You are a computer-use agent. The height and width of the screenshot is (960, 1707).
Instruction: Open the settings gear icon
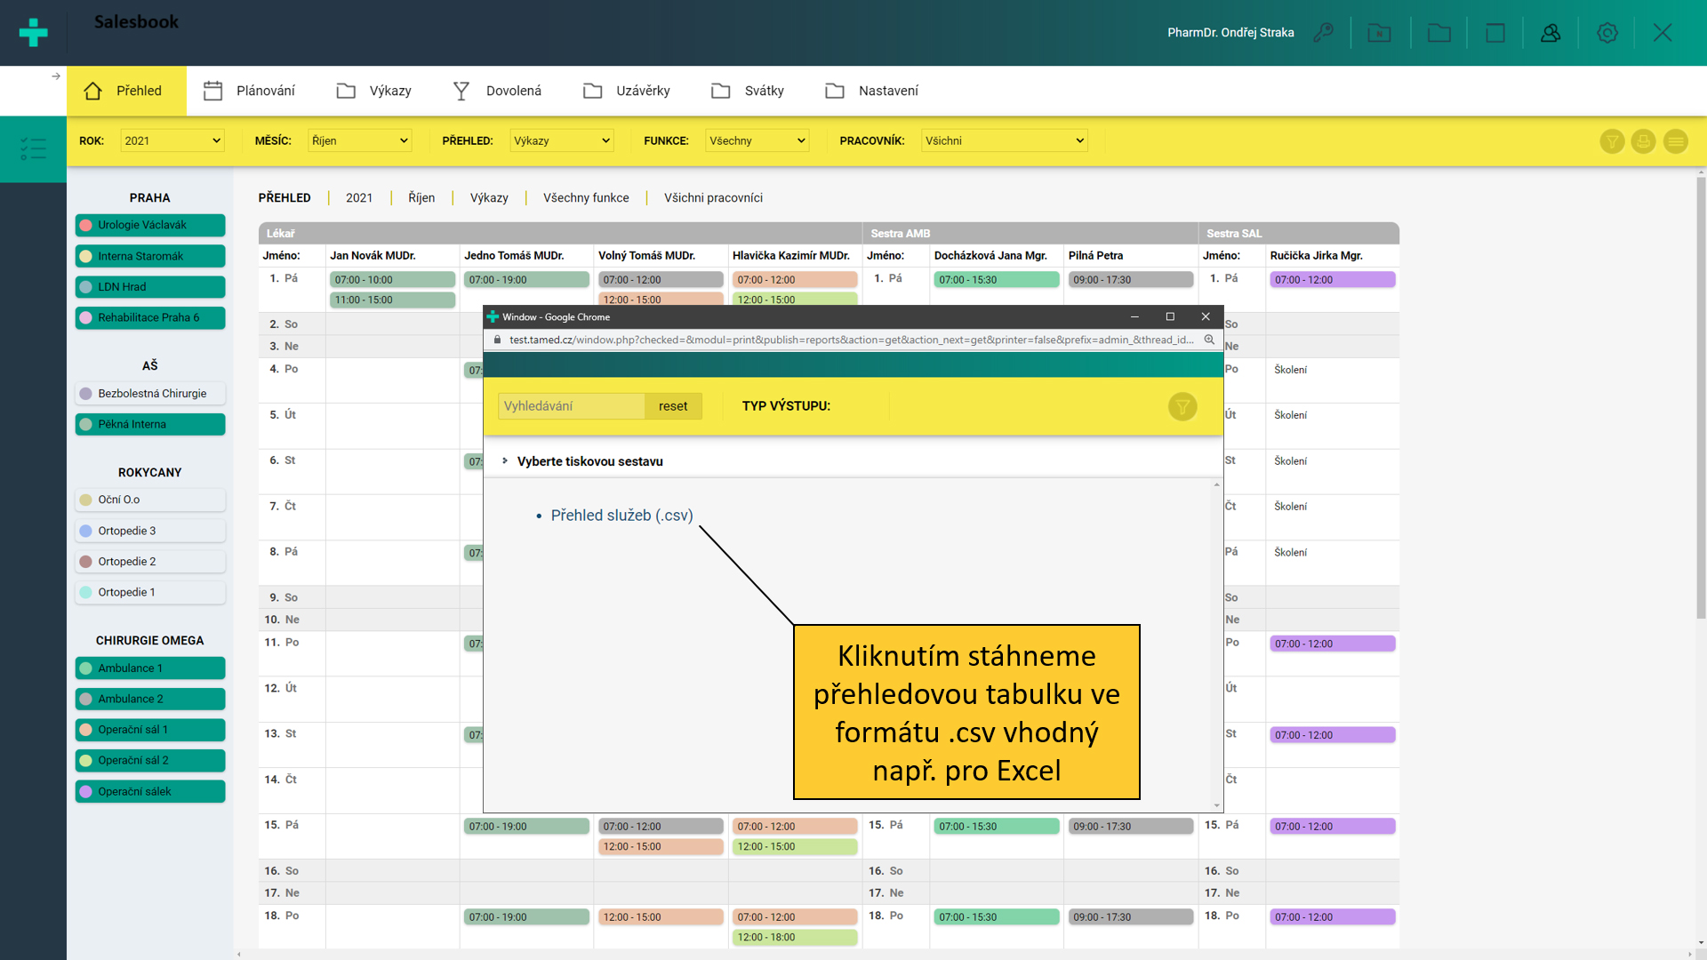point(1607,33)
